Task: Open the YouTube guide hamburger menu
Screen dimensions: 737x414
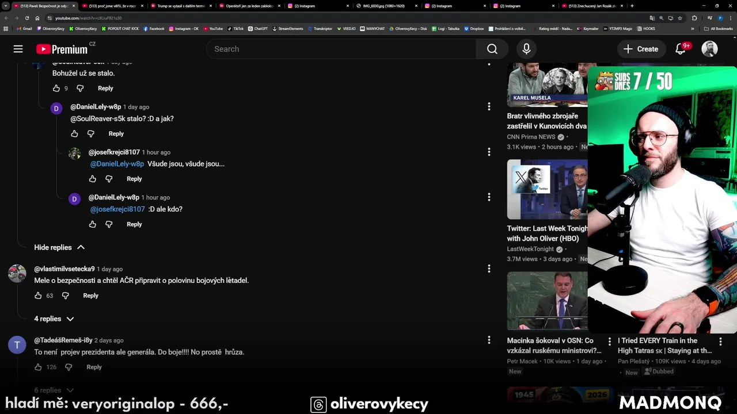Action: tap(18, 49)
